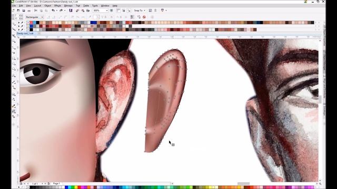This screenshot has height=189, width=337.
Task: Click the Options icon beside Snap To
Action: click(150, 10)
